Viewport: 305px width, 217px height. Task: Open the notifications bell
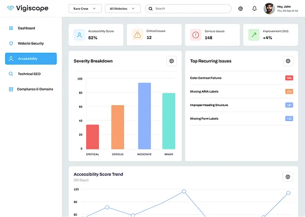click(254, 9)
